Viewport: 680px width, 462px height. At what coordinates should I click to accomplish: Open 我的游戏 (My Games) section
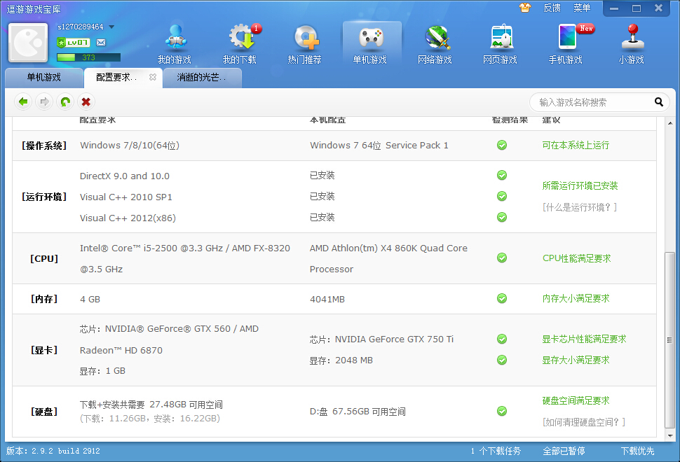click(x=175, y=43)
